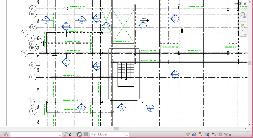Open the Main Model design option dropdown

[109, 134]
